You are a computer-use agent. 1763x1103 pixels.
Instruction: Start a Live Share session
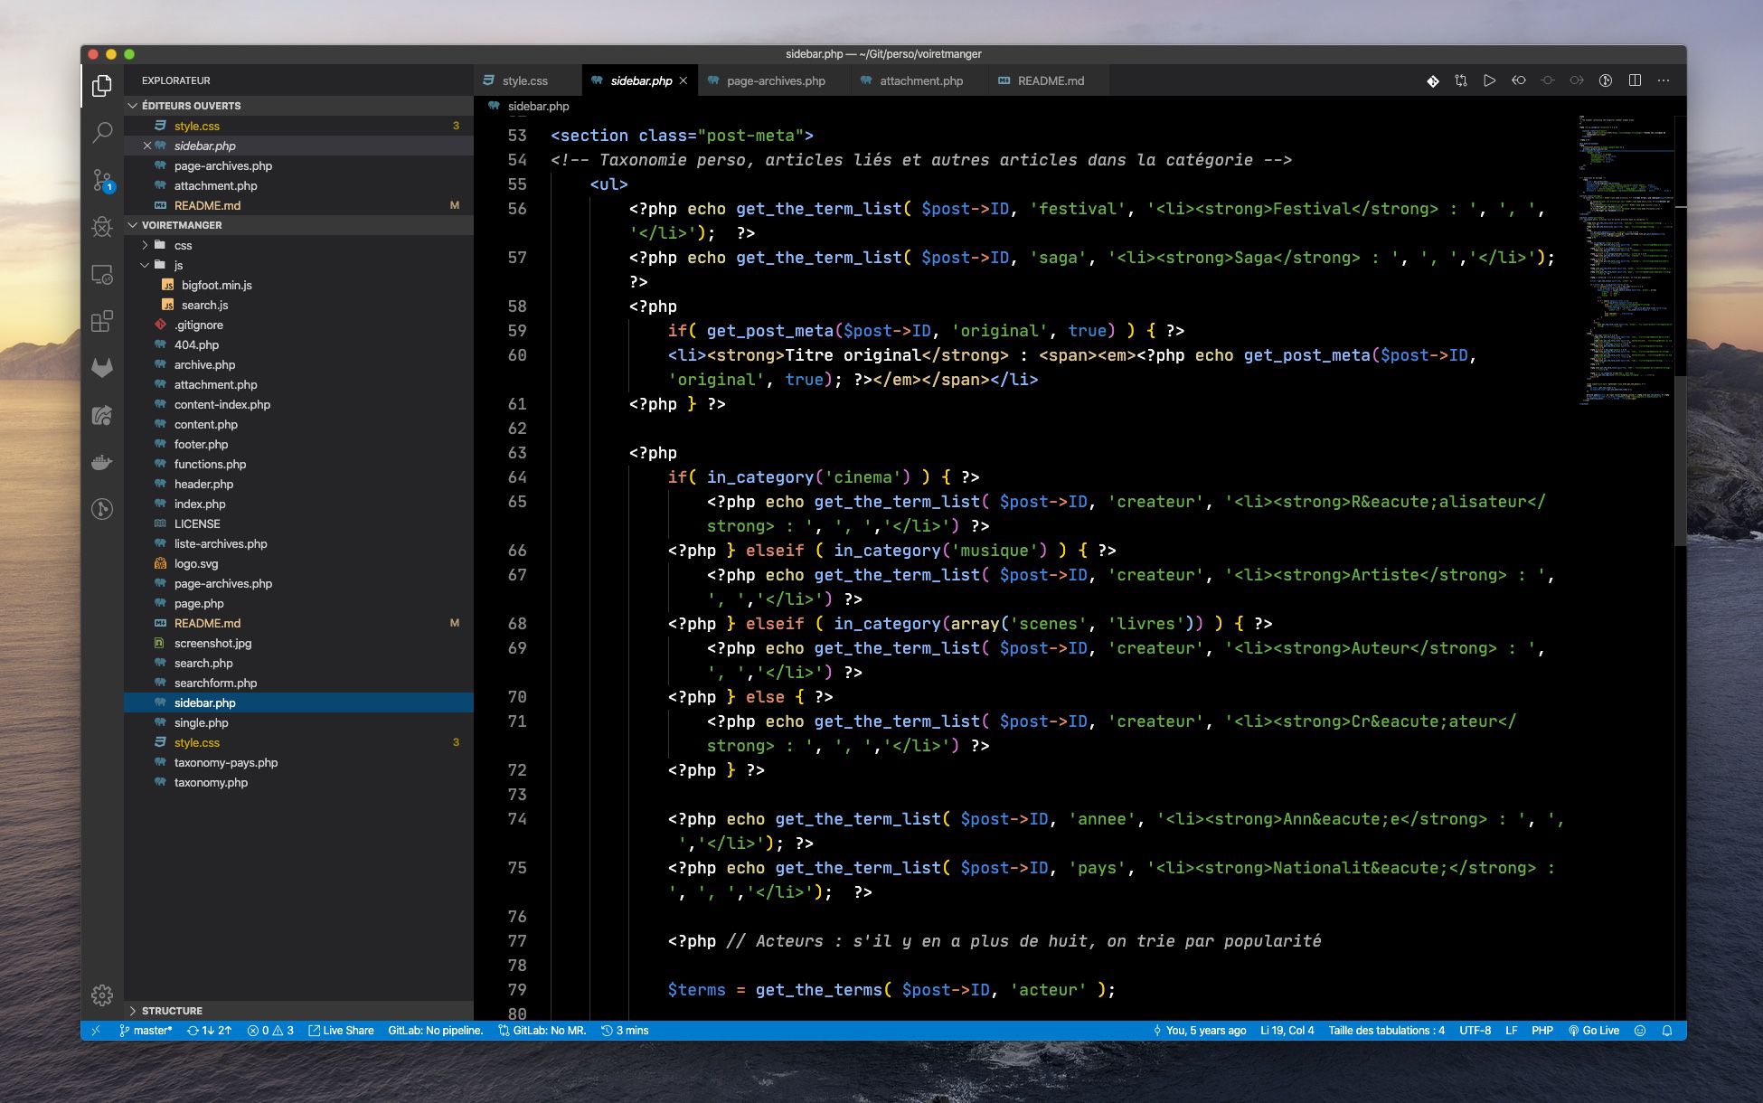[342, 1031]
